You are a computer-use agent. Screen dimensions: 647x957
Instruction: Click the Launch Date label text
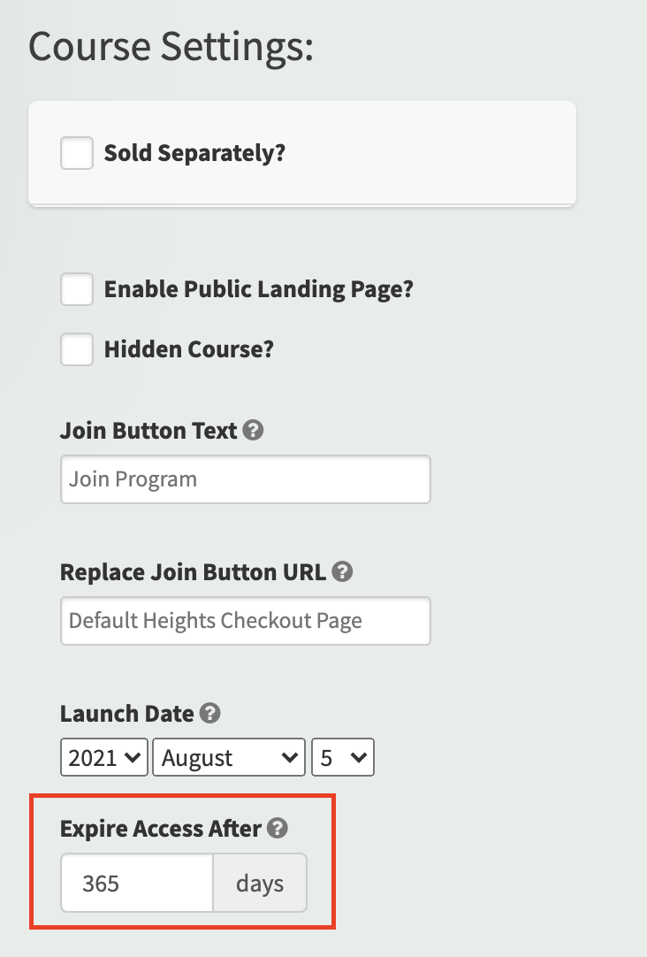tap(127, 714)
